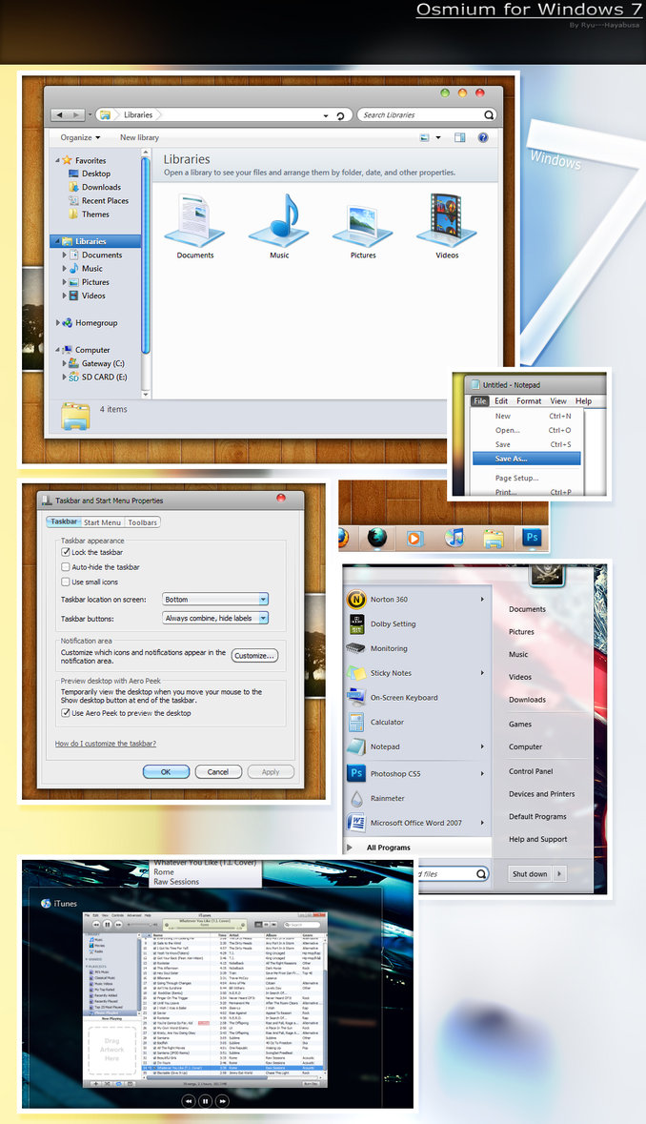Click the refresh icon in address bar

tap(340, 115)
